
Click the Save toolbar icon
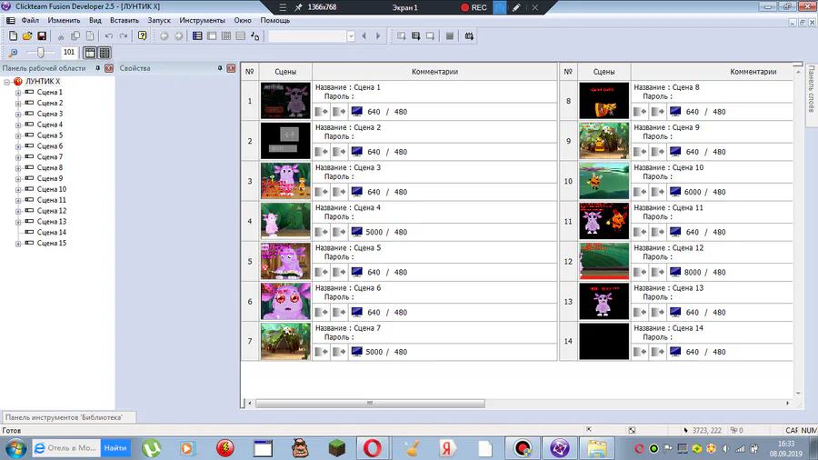41,36
